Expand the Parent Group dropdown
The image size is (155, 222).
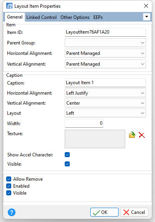pyautogui.click(x=105, y=43)
